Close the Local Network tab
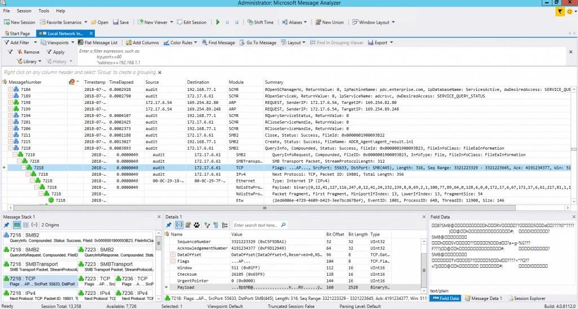 point(92,33)
